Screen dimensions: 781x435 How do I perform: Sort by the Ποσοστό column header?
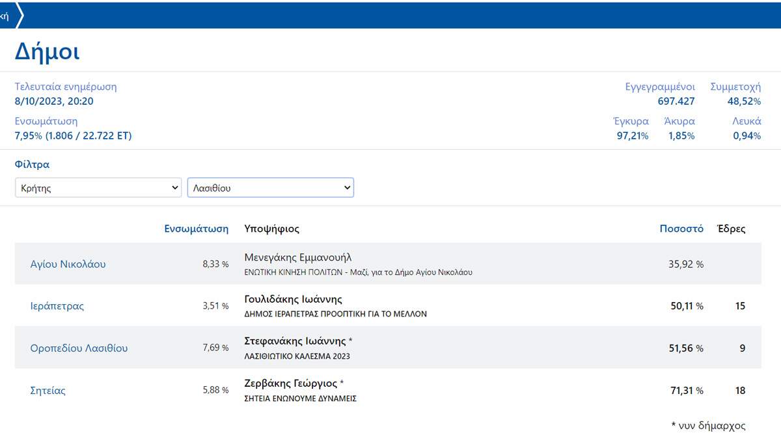pos(681,229)
